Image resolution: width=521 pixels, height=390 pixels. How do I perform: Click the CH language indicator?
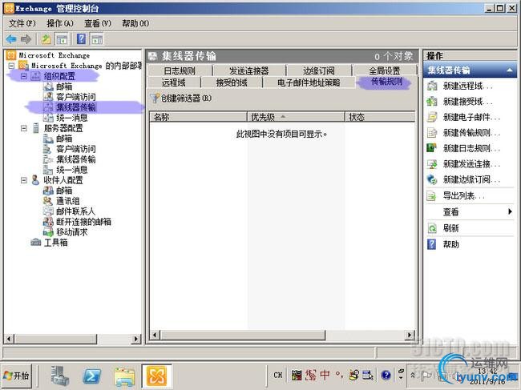[278, 375]
